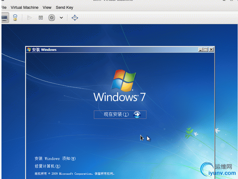Click the 版权所有 2009 Microsoft Corporation text
This screenshot has height=179, width=238.
[74, 174]
